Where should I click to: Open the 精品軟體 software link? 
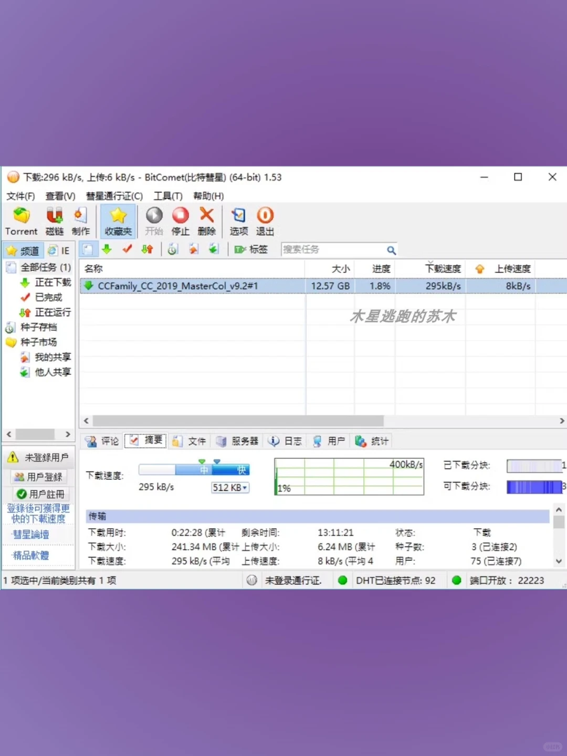(x=31, y=555)
